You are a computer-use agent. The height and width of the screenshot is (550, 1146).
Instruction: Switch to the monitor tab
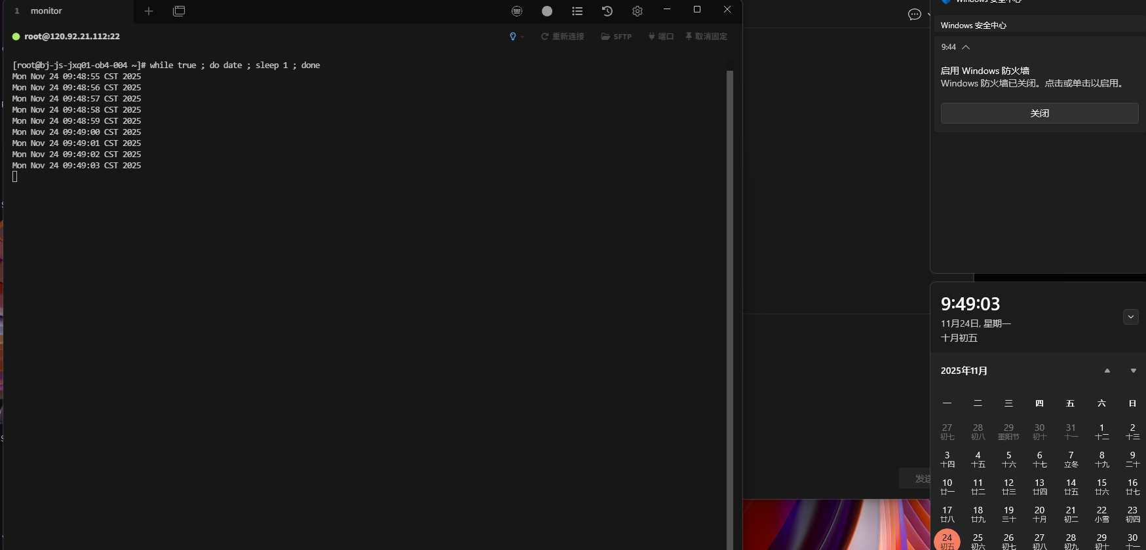(46, 11)
